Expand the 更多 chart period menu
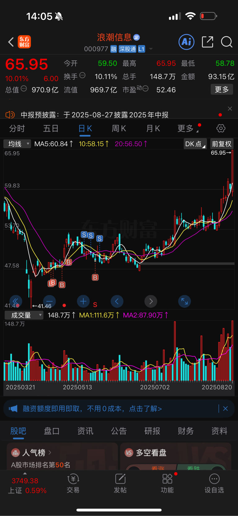This screenshot has height=516, width=238. tap(188, 128)
